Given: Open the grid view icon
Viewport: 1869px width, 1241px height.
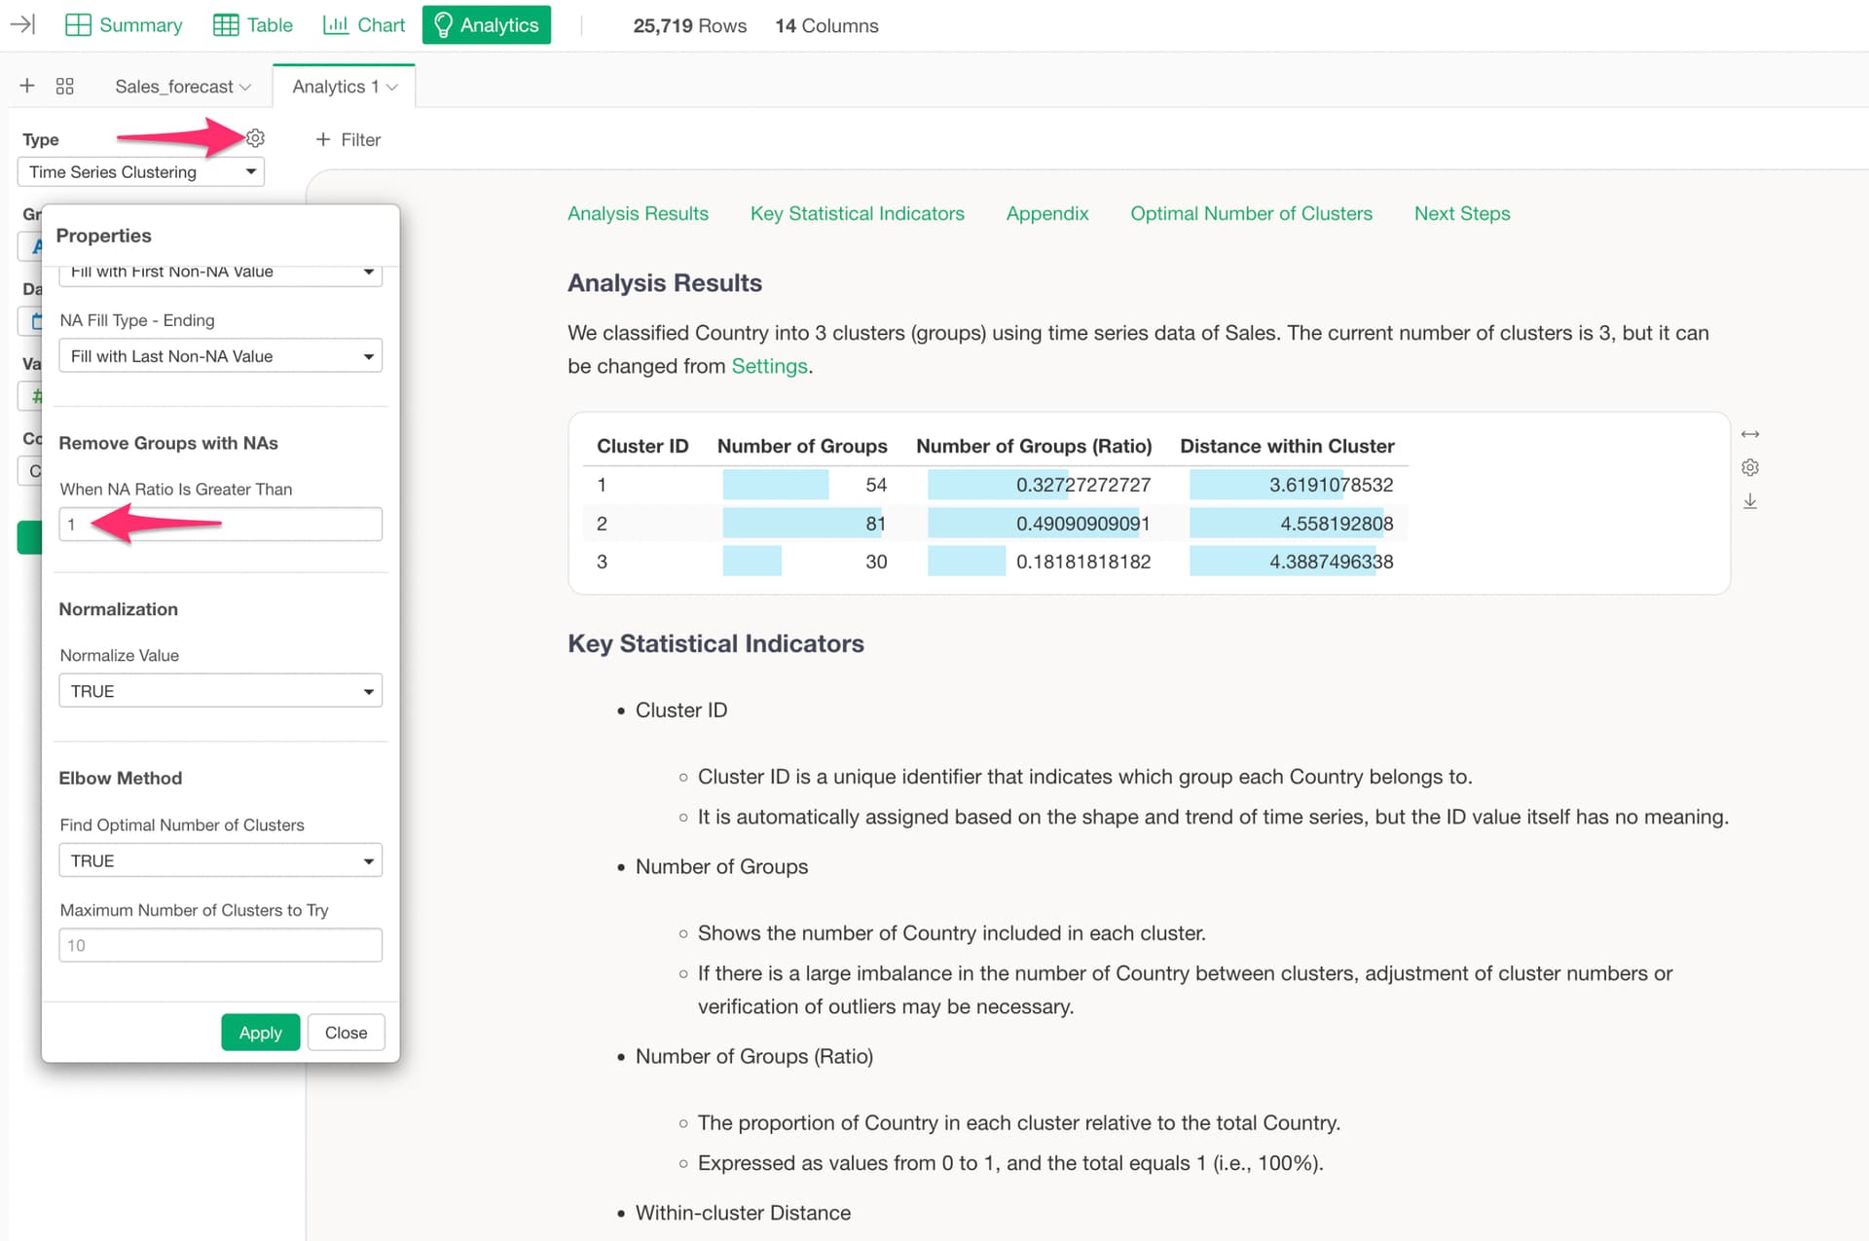Looking at the screenshot, I should (65, 86).
